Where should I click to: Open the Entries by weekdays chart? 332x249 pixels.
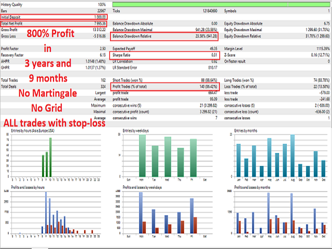pyautogui.click(x=165, y=155)
